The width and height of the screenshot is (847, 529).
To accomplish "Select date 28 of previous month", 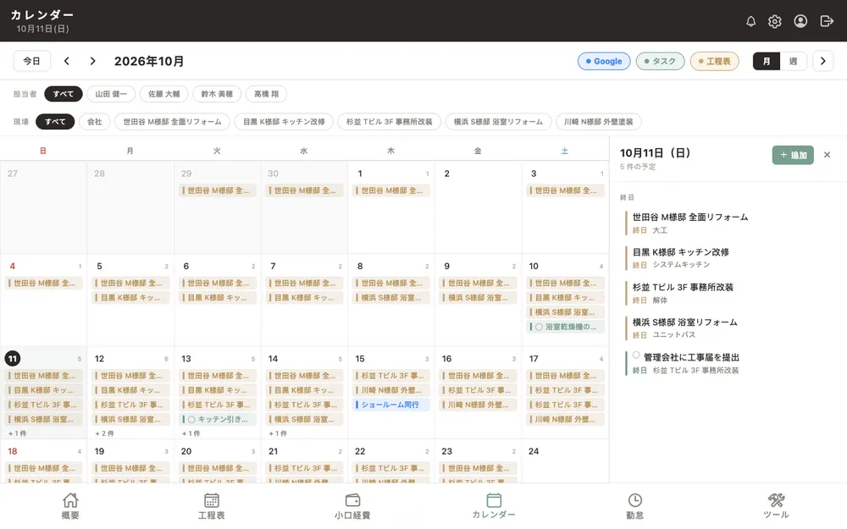I will pyautogui.click(x=99, y=174).
